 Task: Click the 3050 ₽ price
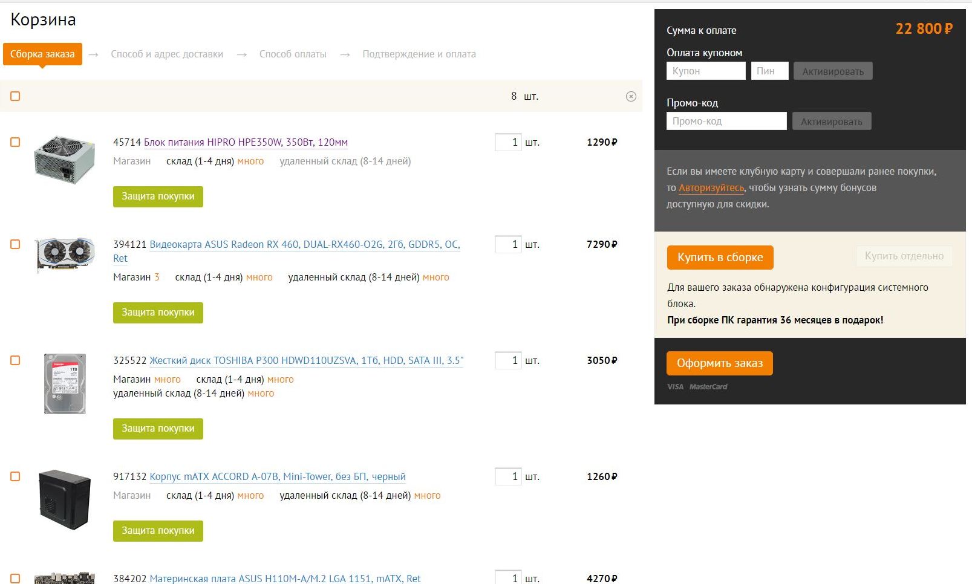(602, 360)
